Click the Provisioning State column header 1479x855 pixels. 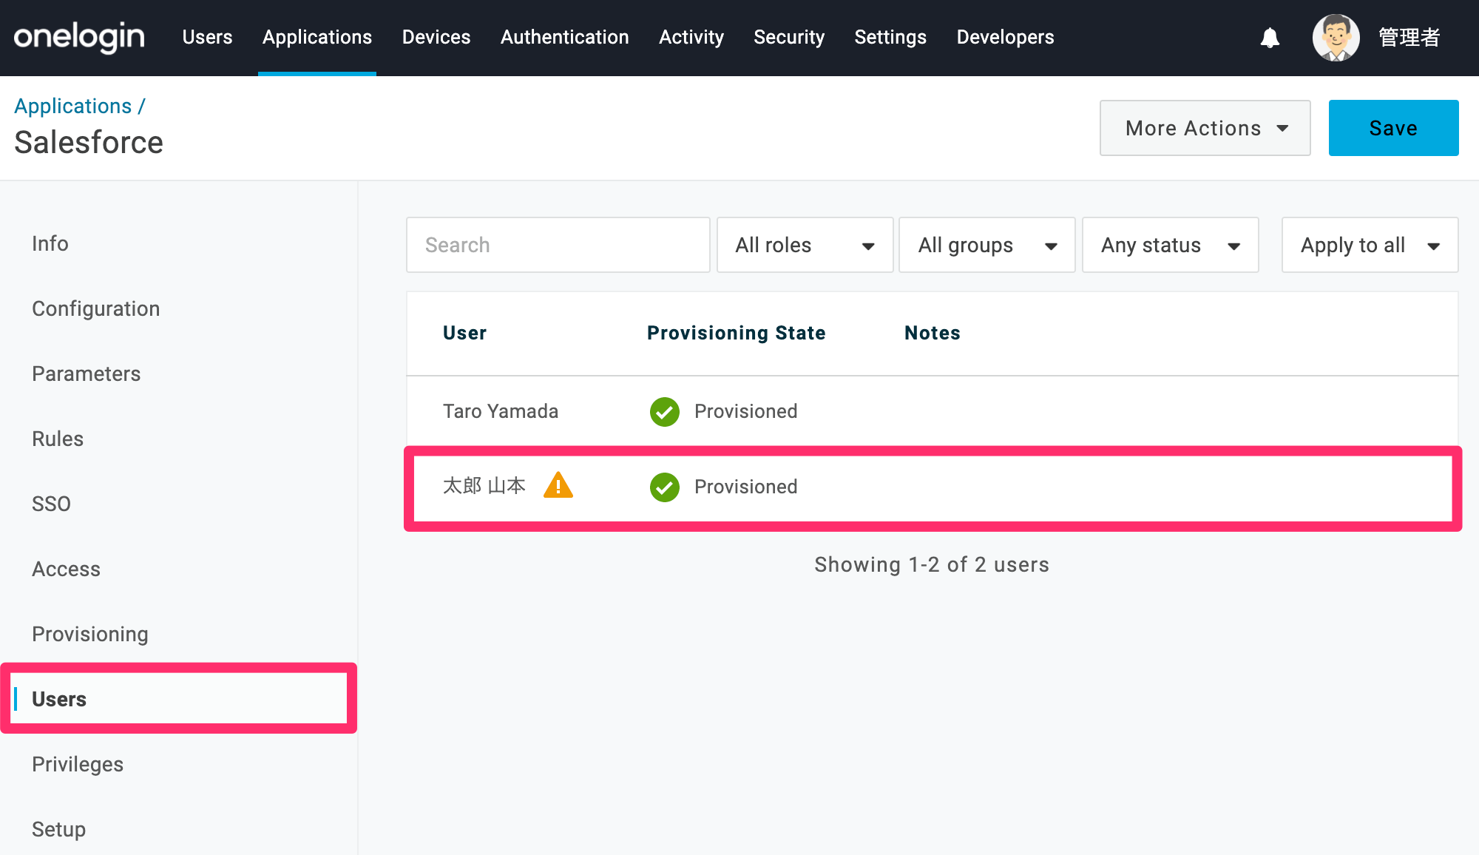point(736,333)
